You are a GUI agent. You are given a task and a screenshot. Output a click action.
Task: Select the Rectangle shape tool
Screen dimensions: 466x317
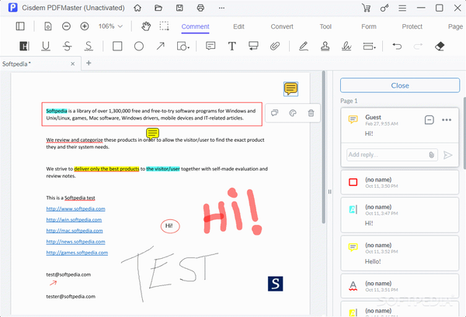[117, 47]
